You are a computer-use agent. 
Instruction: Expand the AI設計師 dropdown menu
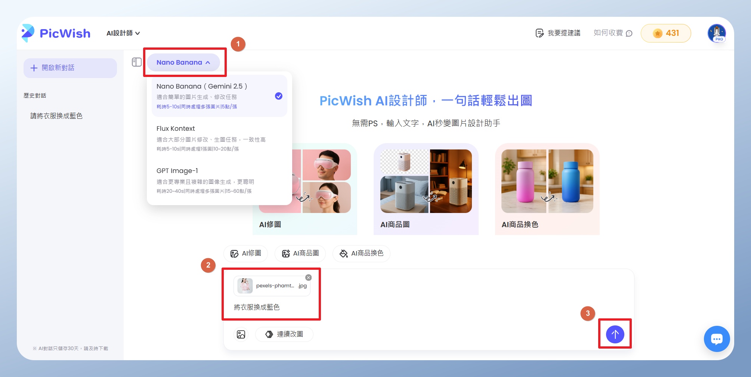pos(123,33)
